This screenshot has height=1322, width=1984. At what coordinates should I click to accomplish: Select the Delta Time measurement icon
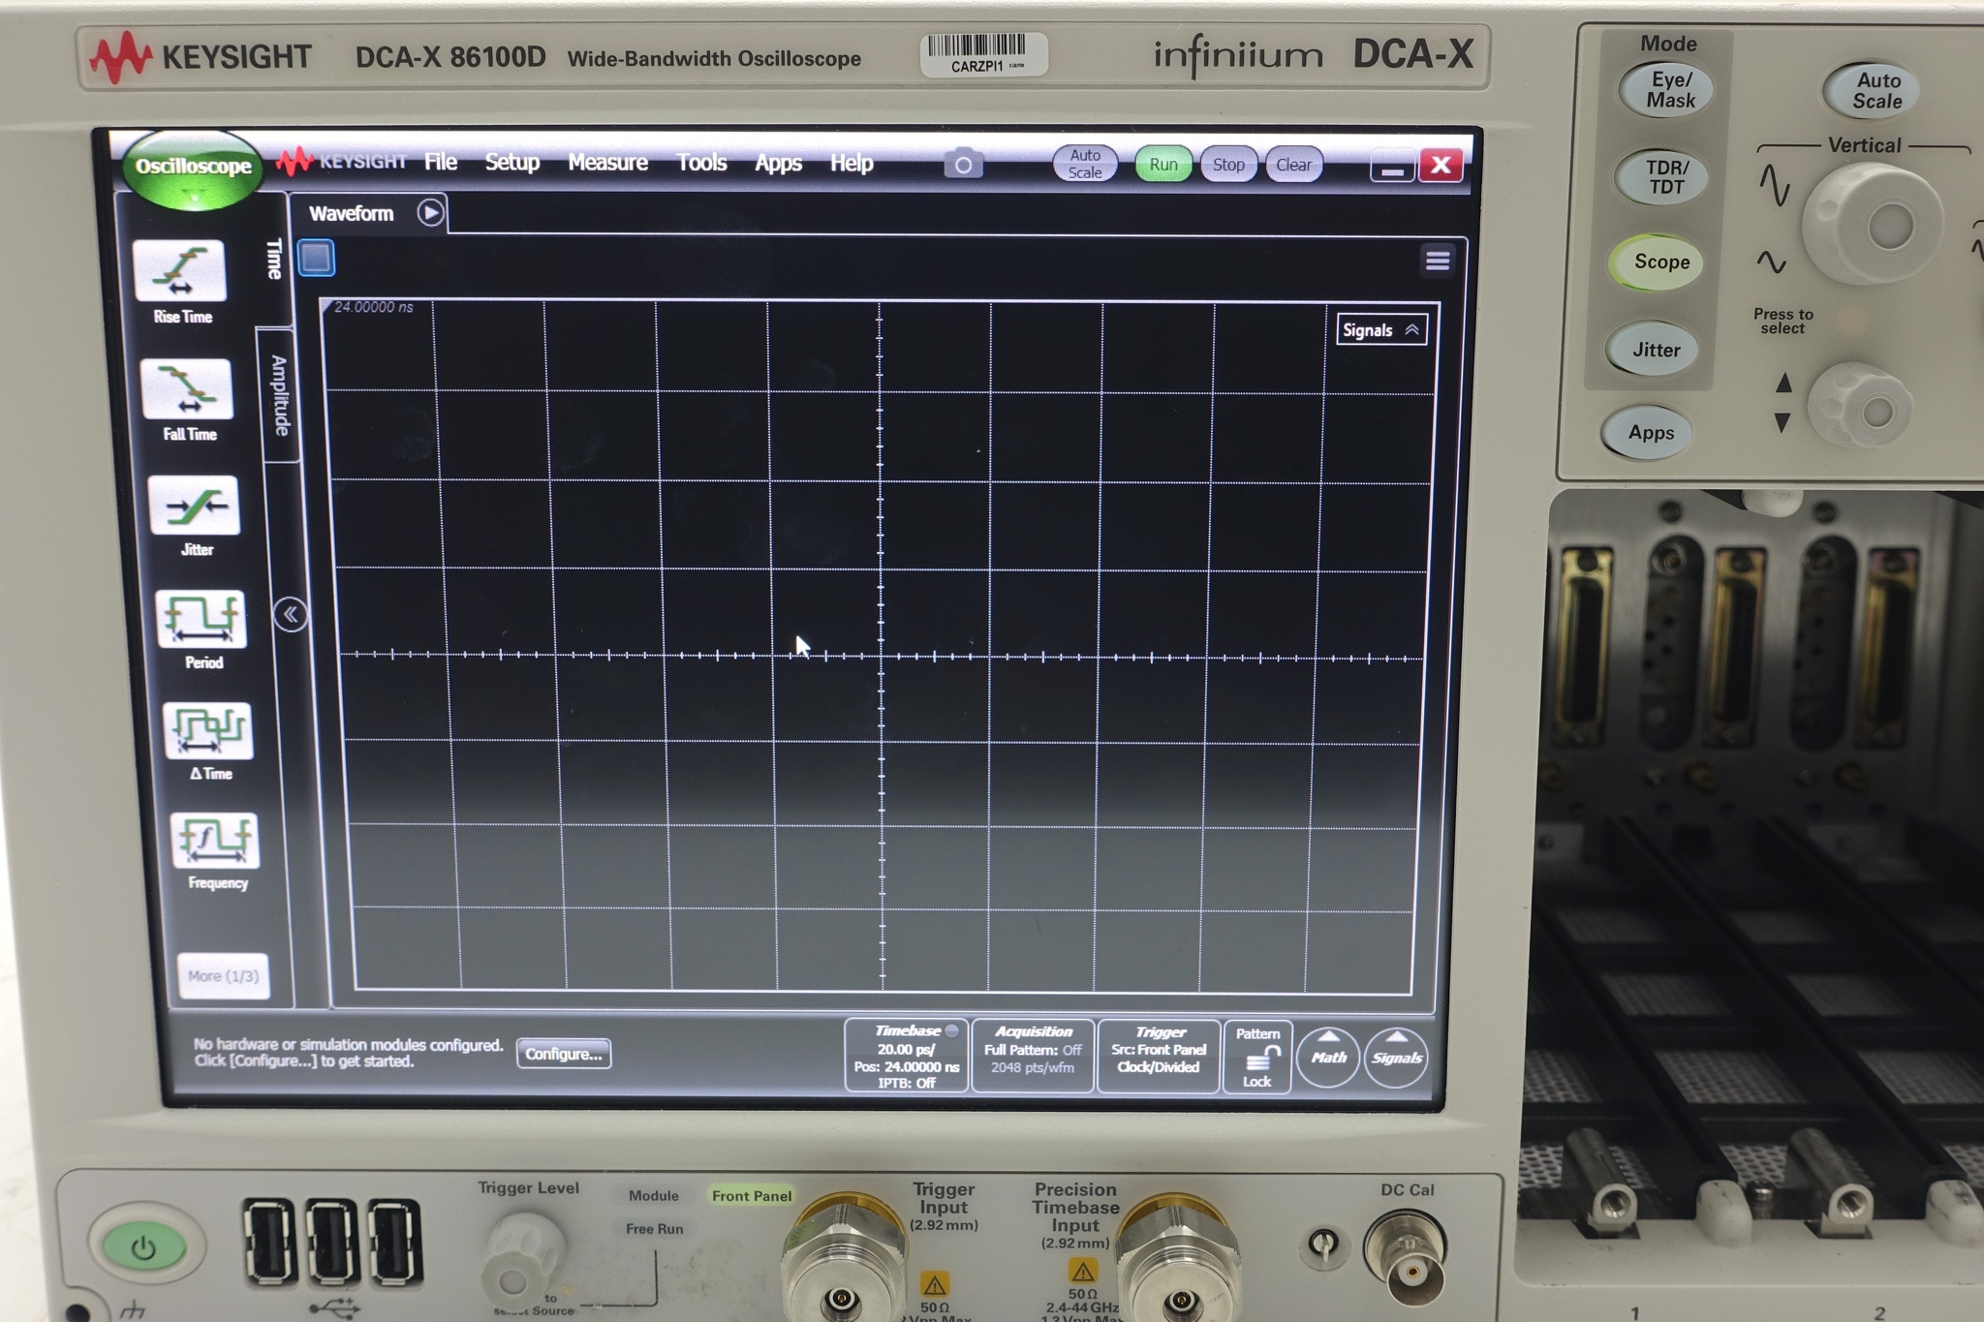tap(209, 730)
